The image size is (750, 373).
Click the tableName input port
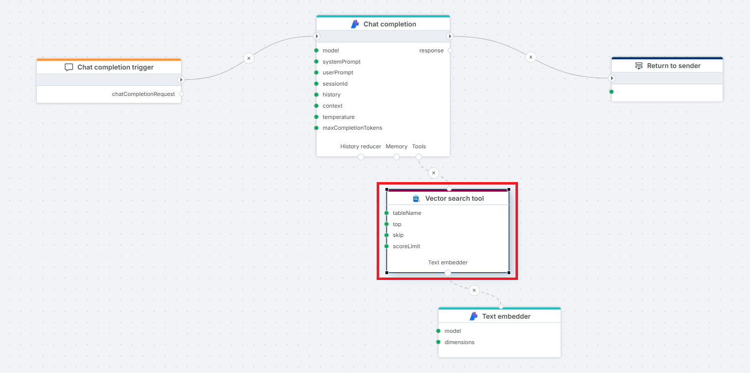click(387, 213)
